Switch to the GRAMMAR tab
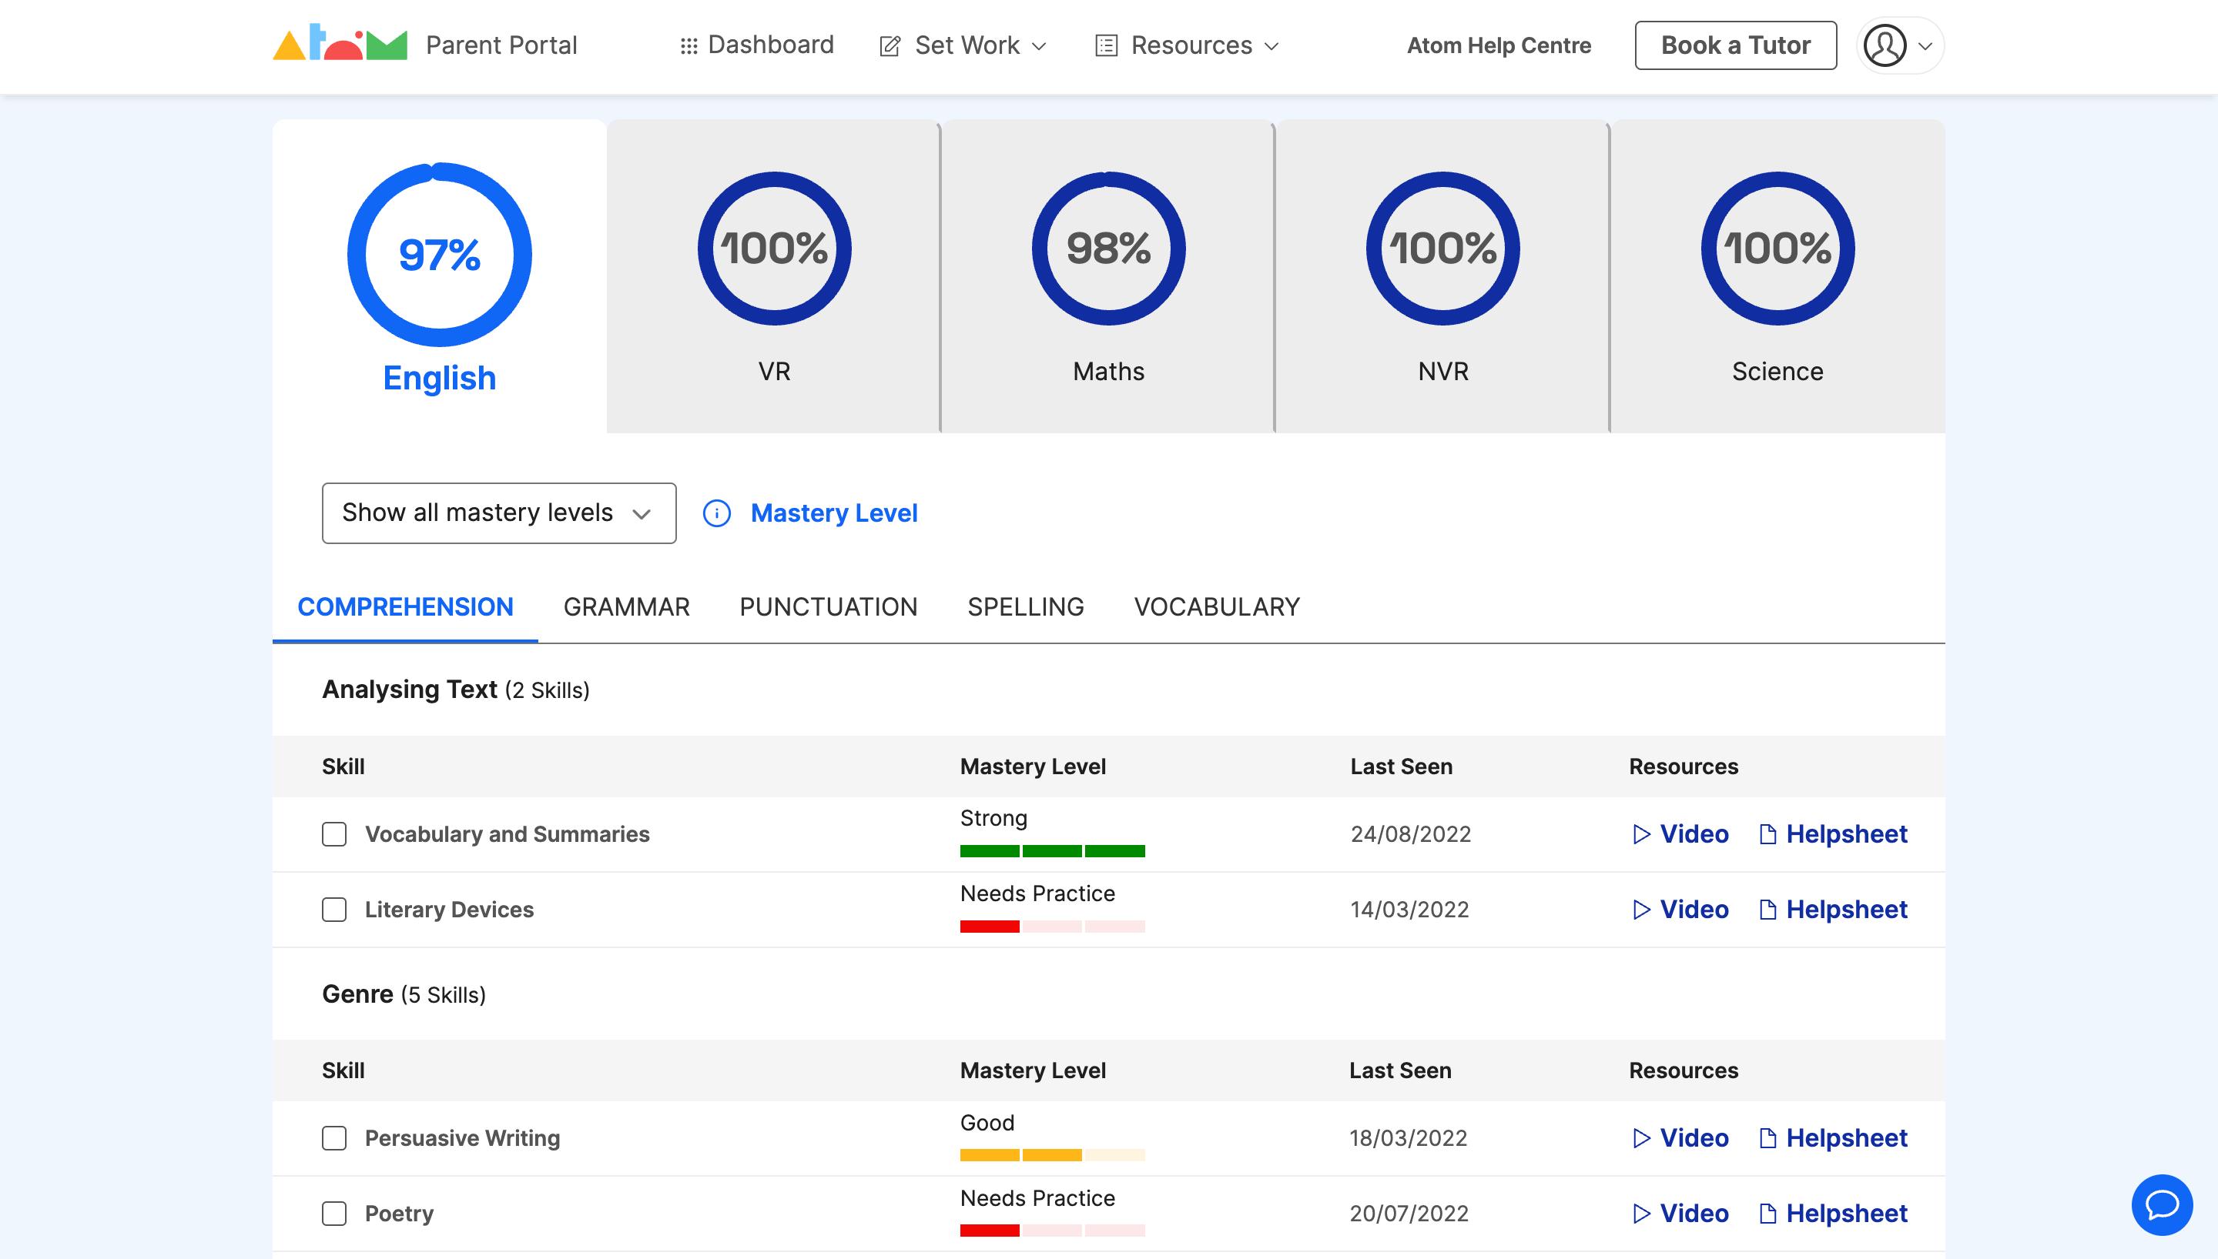The image size is (2218, 1259). (x=626, y=607)
